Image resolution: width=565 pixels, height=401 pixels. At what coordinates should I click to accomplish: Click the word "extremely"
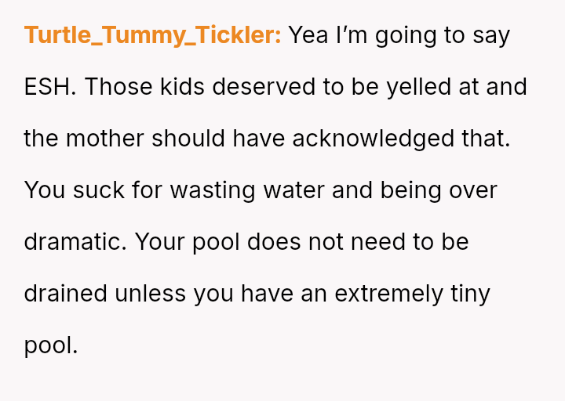coord(388,294)
